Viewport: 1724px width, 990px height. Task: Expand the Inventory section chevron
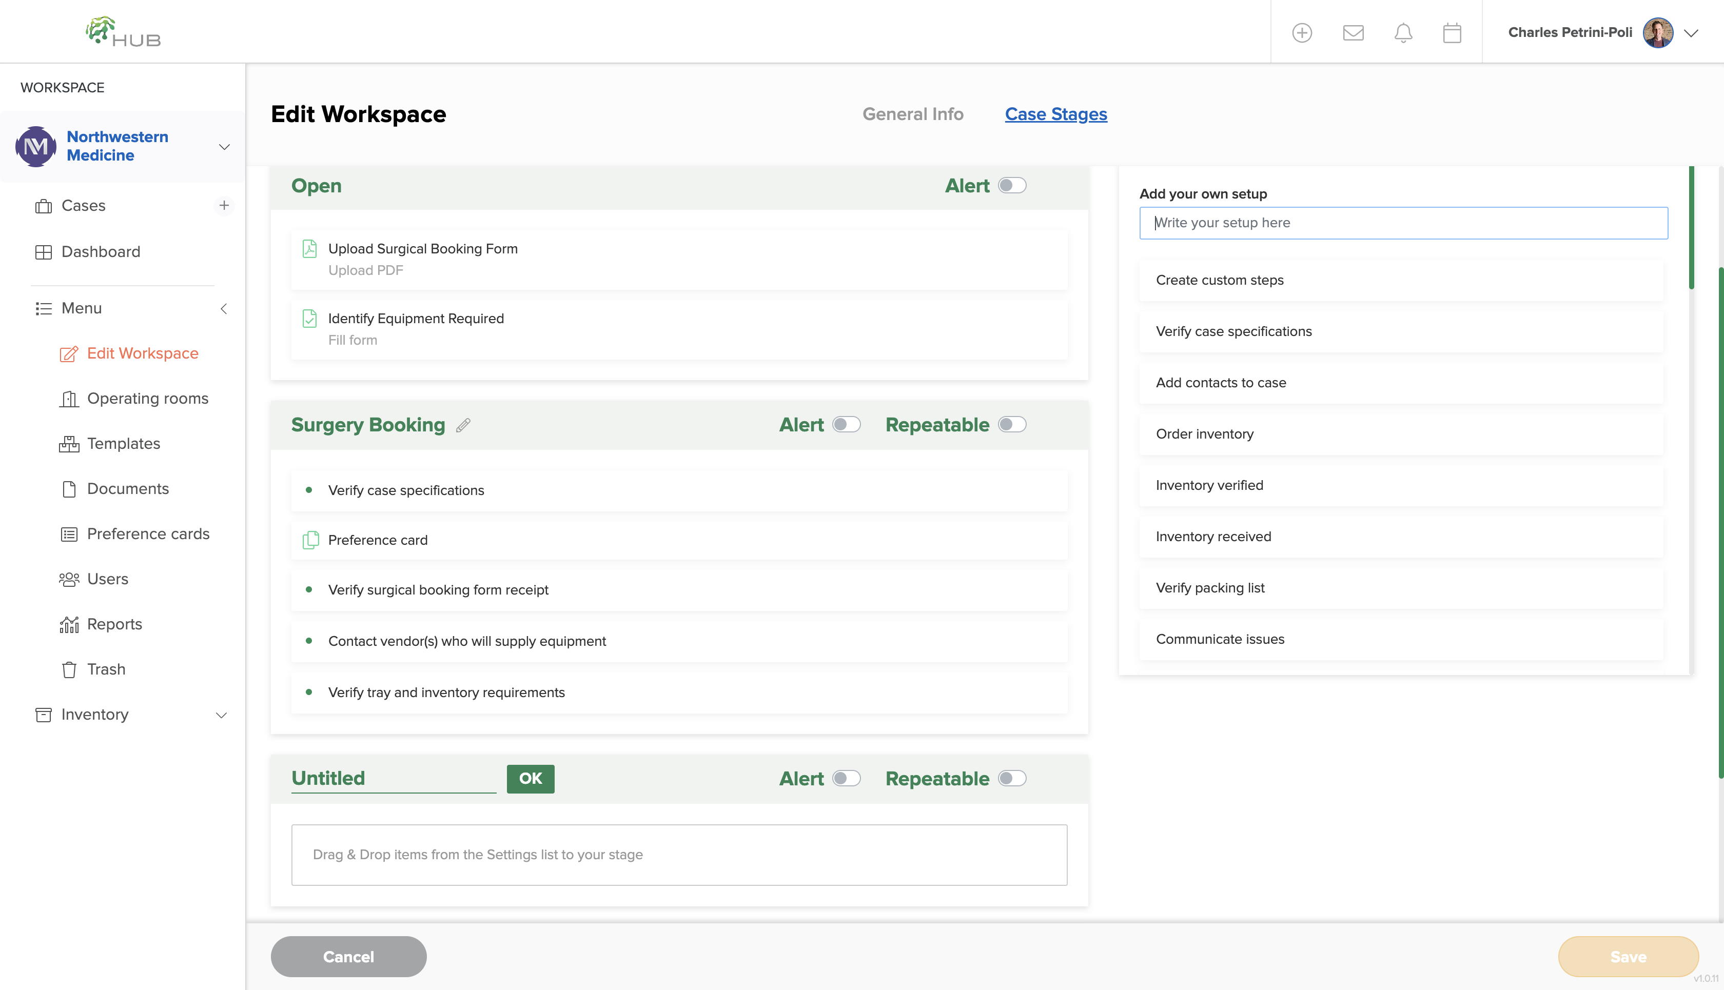point(221,715)
